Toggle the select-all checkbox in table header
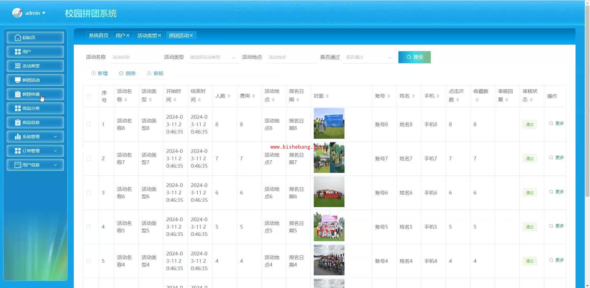This screenshot has width=590, height=288. [88, 96]
